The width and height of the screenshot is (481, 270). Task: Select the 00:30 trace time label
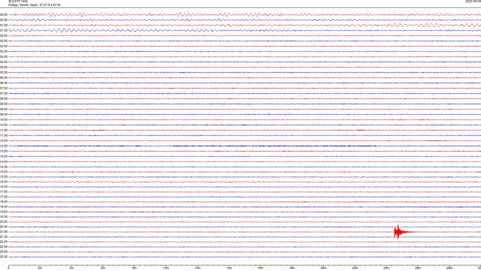click(4, 20)
